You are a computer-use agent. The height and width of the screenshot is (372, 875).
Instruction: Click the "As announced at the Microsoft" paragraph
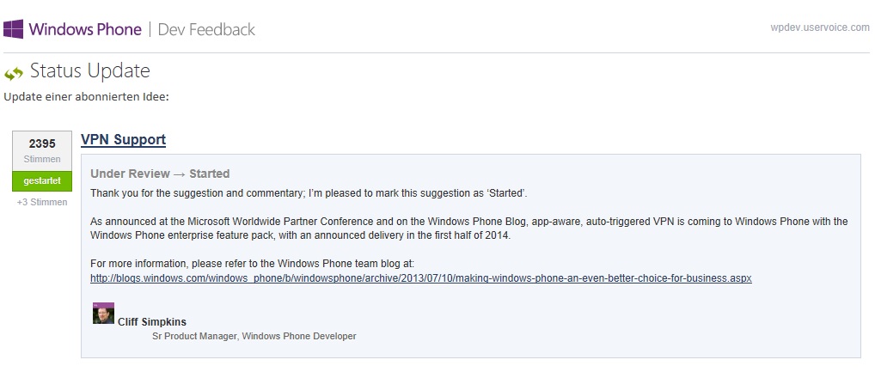(x=468, y=228)
